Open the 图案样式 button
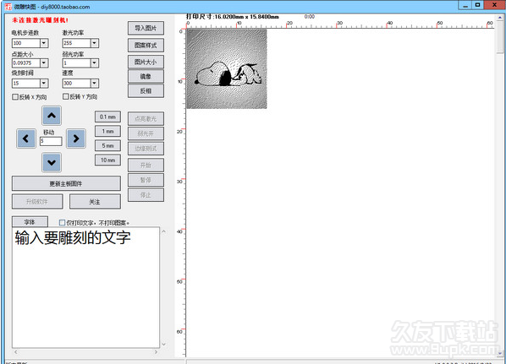The width and height of the screenshot is (506, 364). point(146,46)
